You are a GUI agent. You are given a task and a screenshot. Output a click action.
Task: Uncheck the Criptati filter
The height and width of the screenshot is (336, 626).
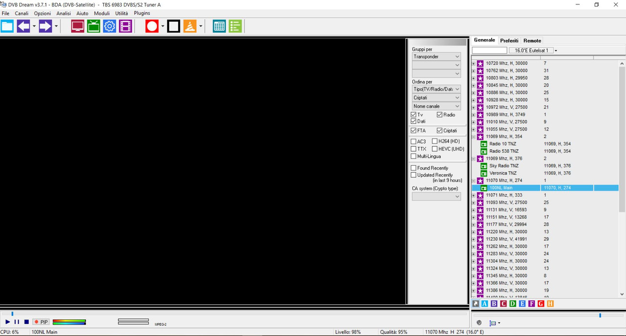(440, 131)
